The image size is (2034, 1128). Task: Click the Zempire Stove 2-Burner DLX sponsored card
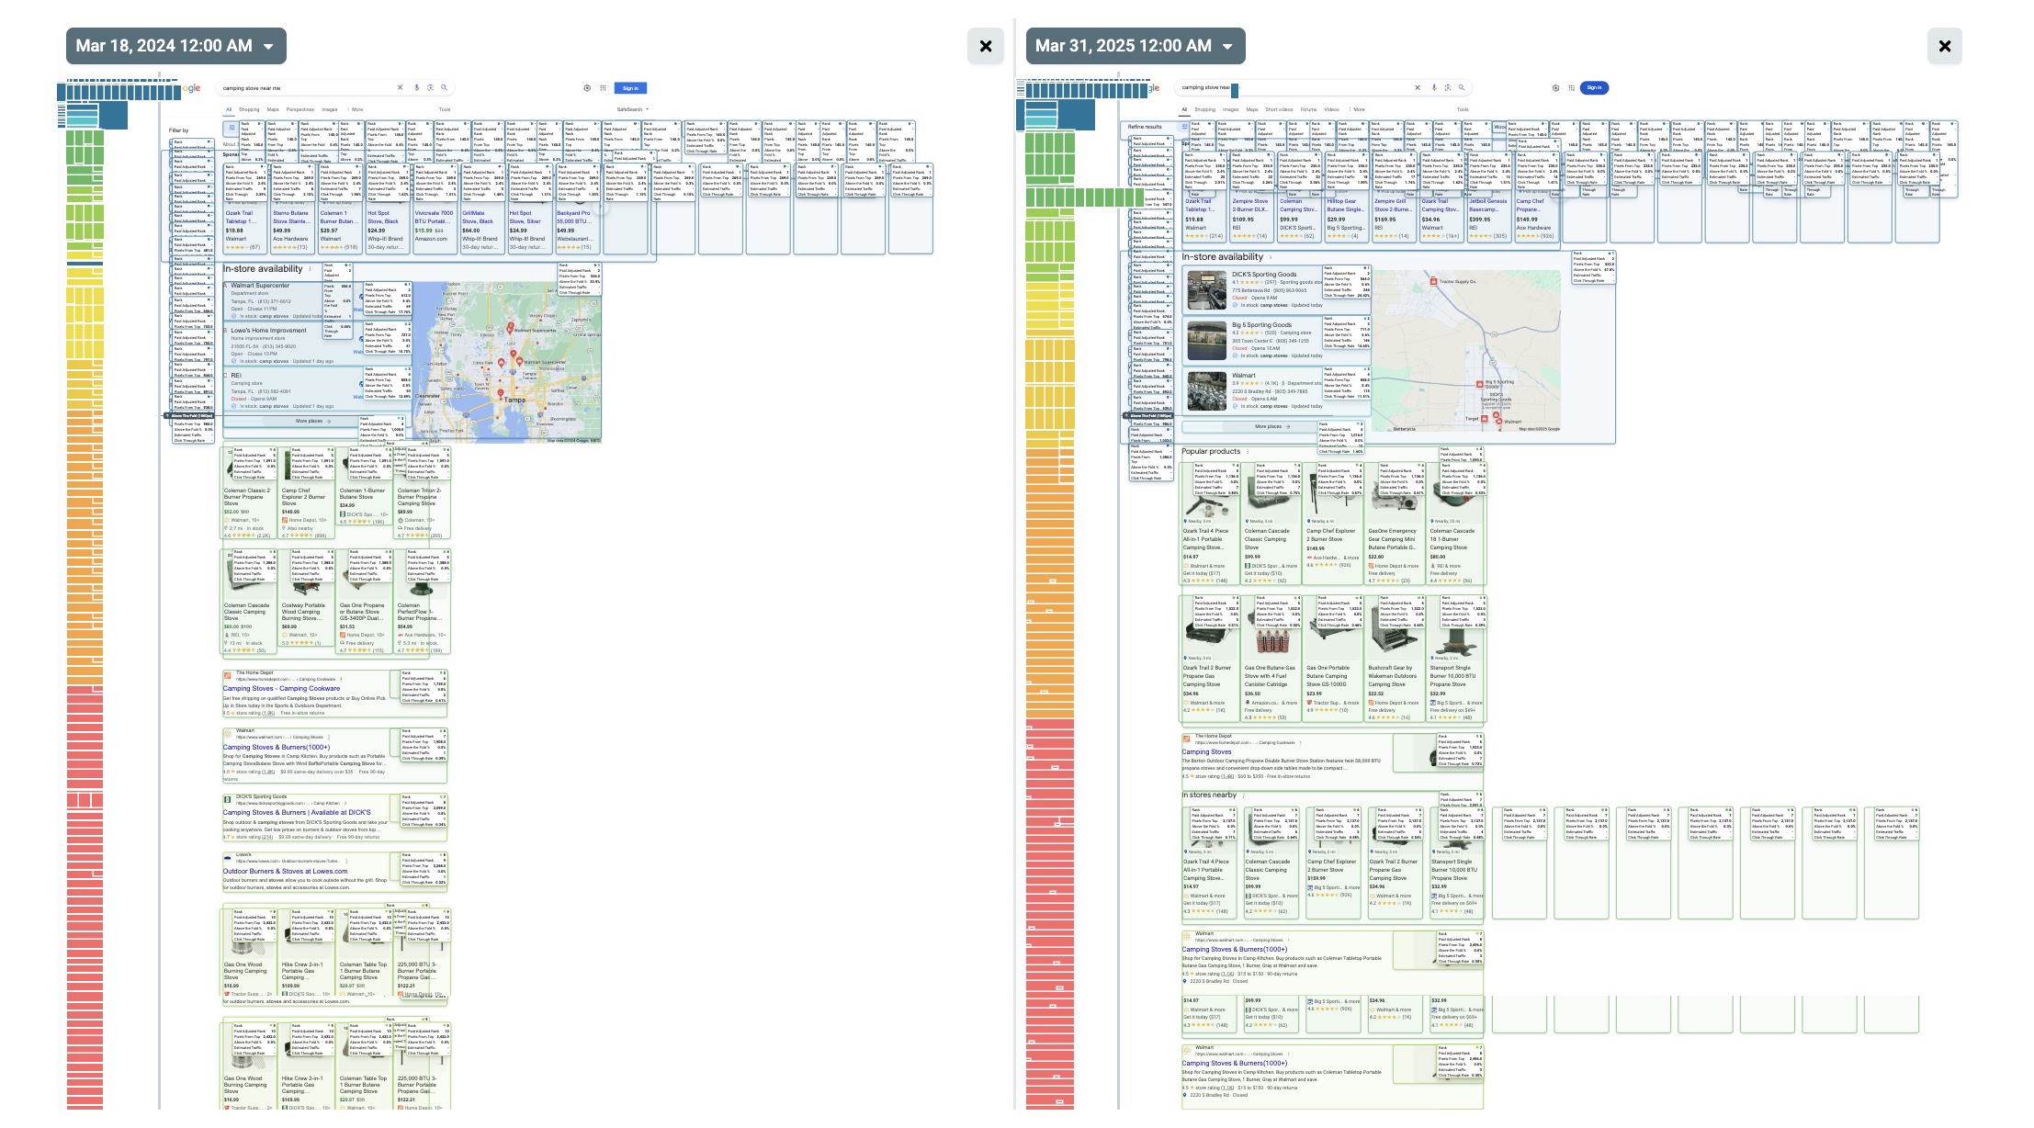1253,198
